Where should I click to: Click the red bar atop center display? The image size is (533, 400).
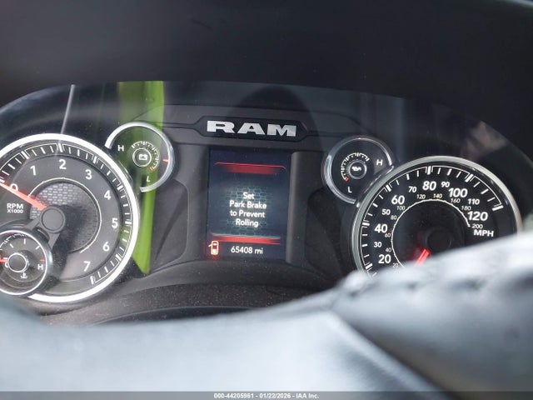click(x=249, y=168)
